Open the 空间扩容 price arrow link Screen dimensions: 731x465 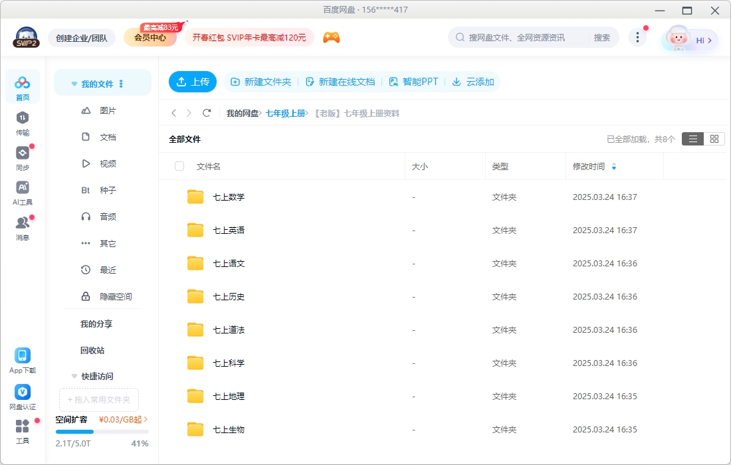click(x=123, y=419)
